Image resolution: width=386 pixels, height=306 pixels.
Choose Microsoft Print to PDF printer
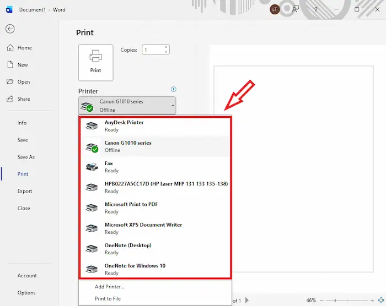pos(131,207)
